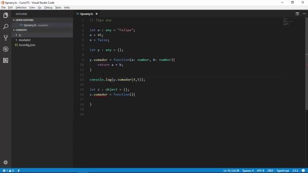Image resolution: width=308 pixels, height=173 pixels.
Task: Click Ln 13, Col 29 position indicator
Action: tap(231, 171)
